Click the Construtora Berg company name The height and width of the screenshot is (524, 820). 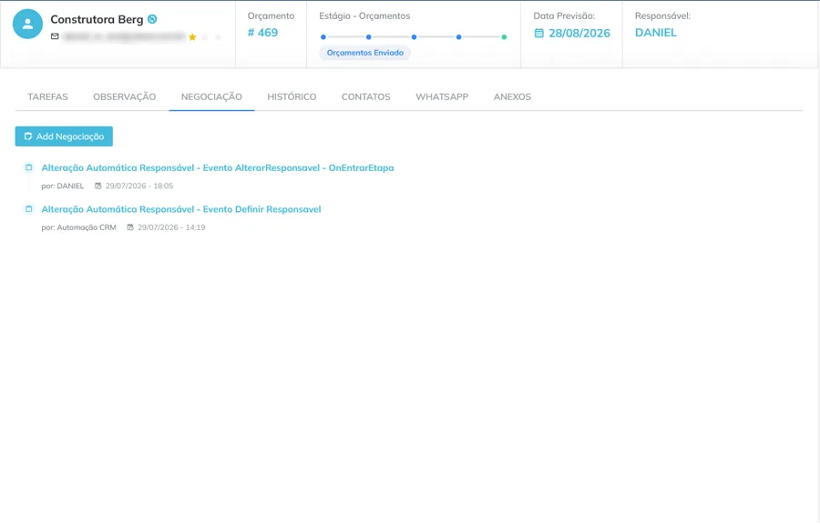pos(97,19)
